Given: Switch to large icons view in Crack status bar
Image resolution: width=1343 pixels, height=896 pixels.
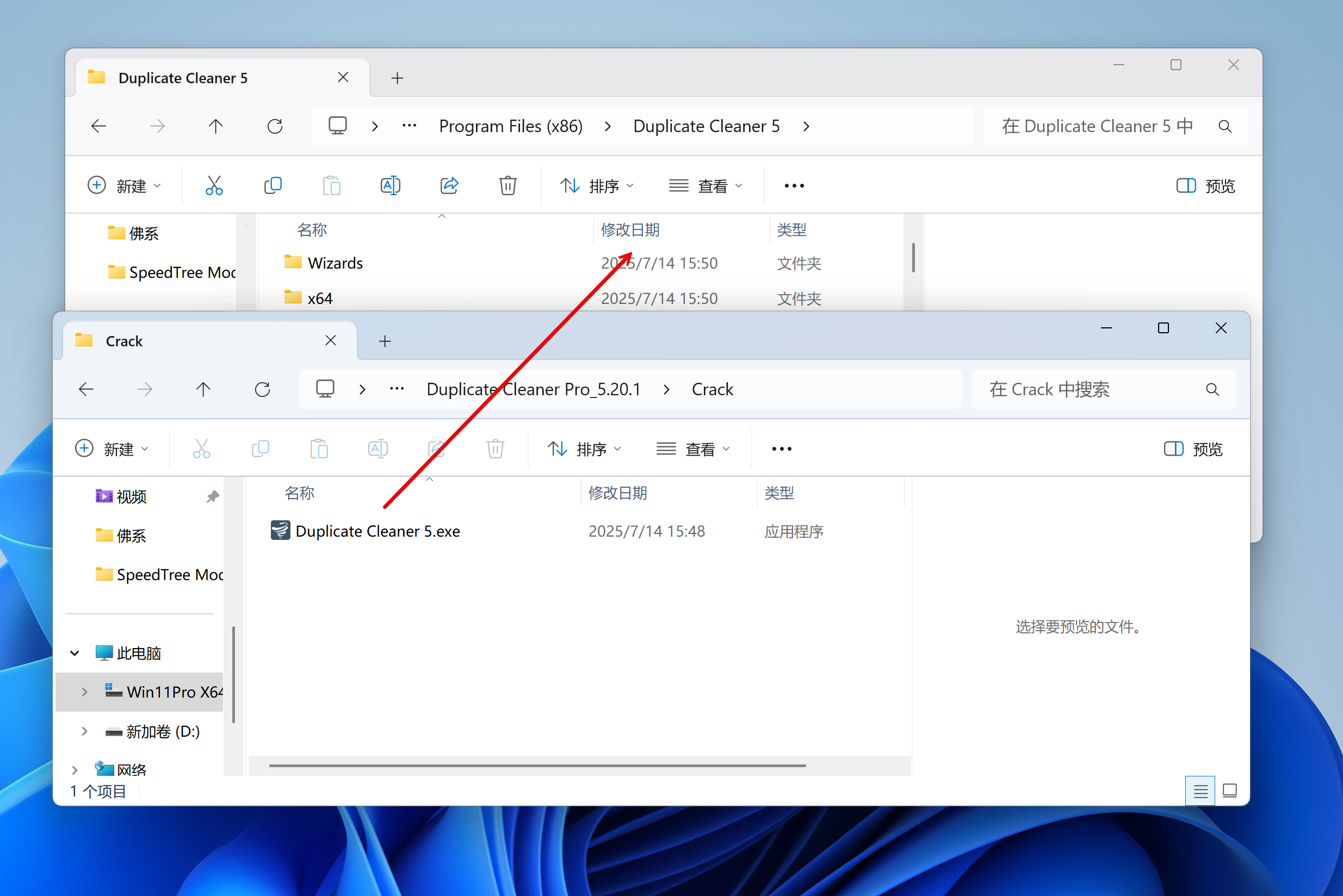Looking at the screenshot, I should (1230, 791).
